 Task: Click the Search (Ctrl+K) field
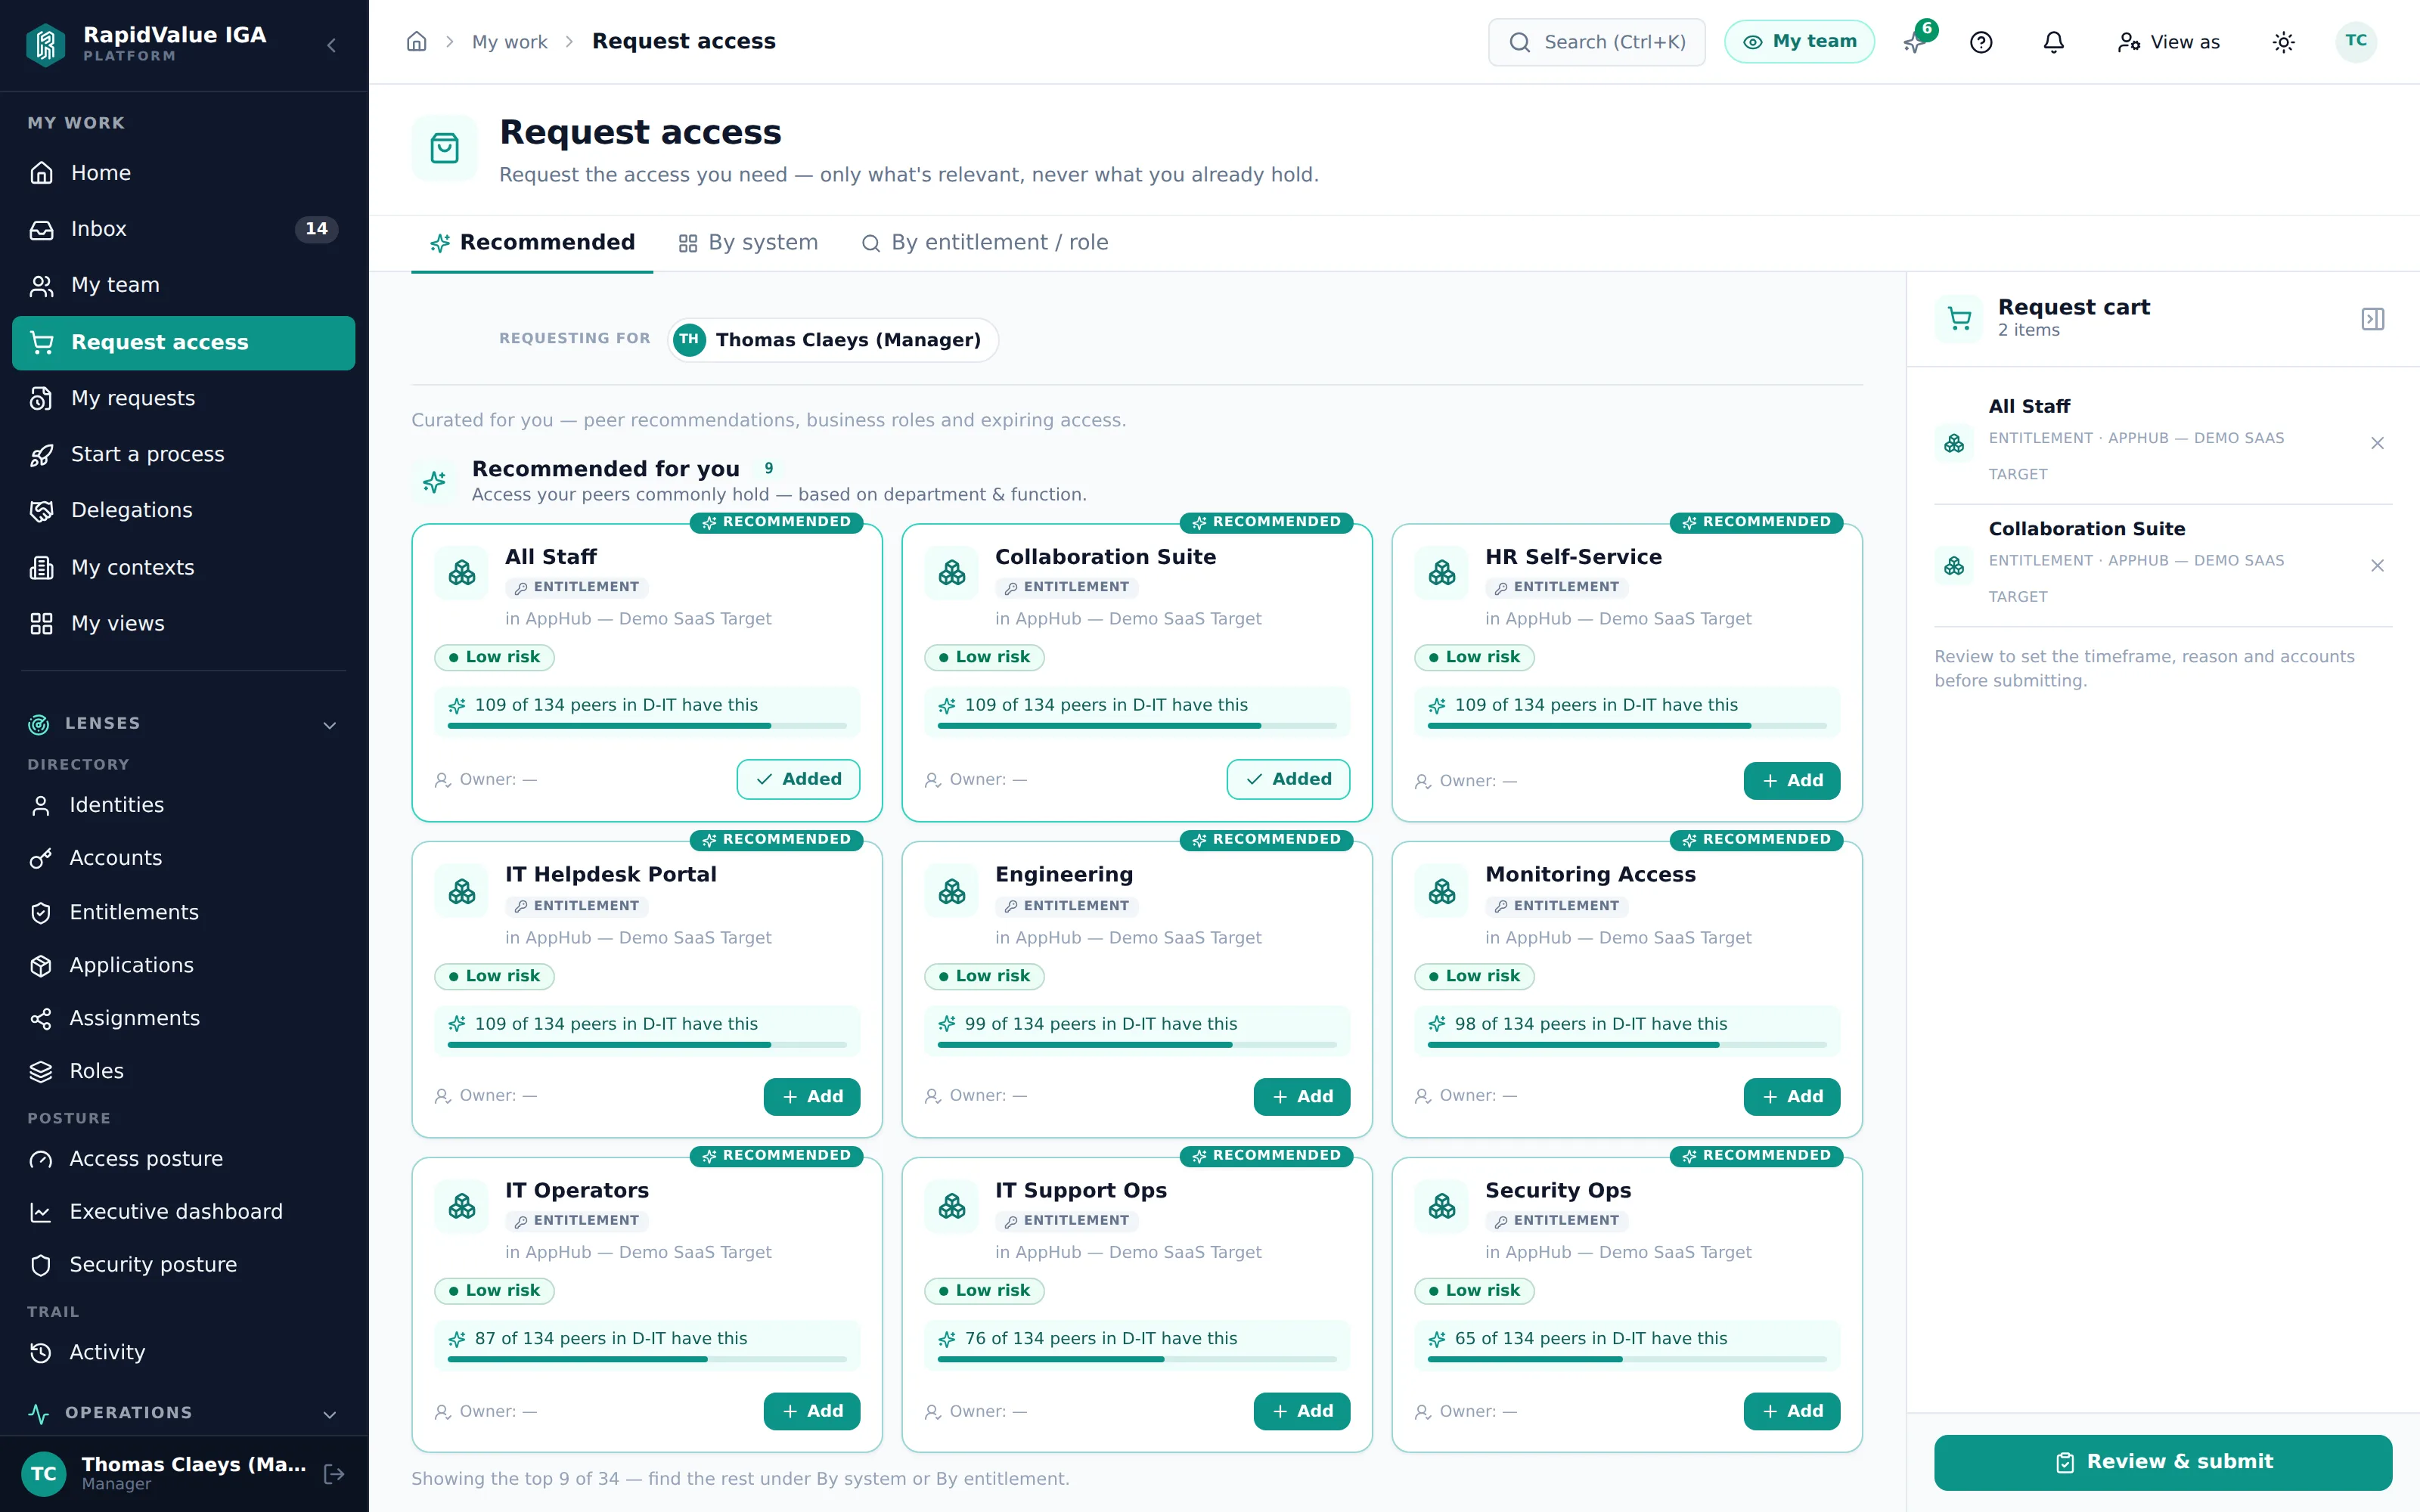pos(1597,42)
